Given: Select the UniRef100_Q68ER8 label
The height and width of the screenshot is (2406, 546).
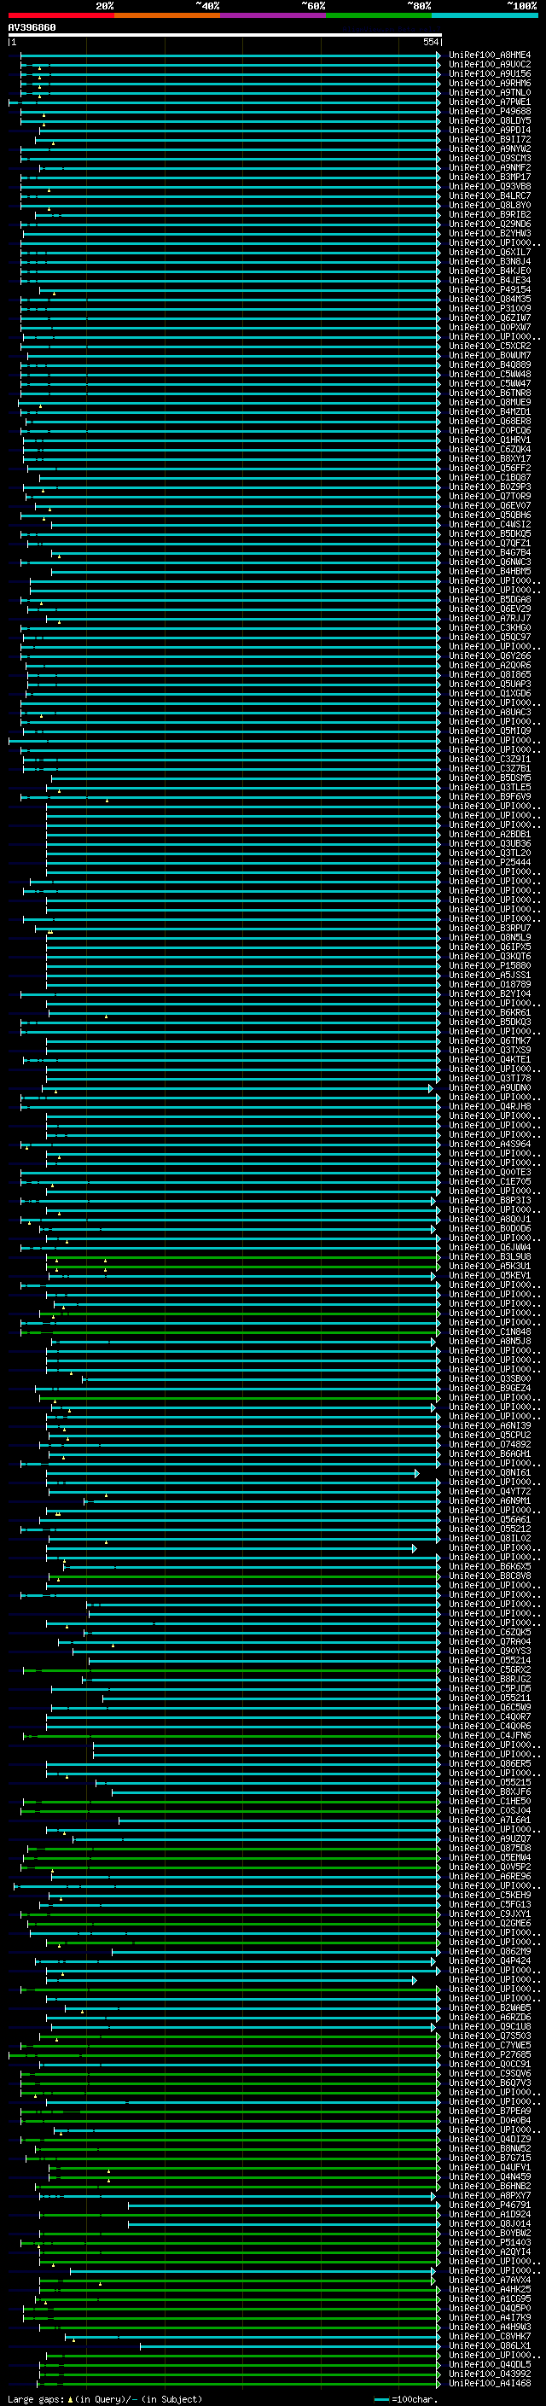Looking at the screenshot, I should (490, 422).
